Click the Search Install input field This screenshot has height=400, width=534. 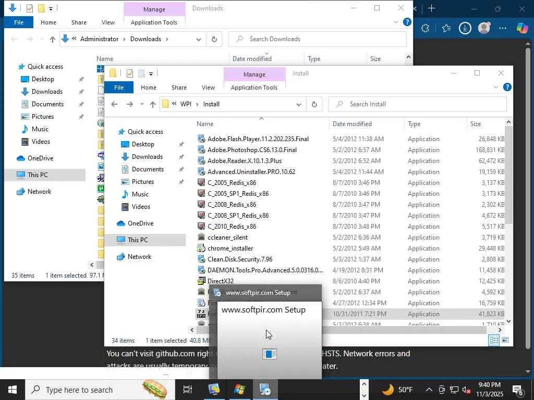coord(418,104)
